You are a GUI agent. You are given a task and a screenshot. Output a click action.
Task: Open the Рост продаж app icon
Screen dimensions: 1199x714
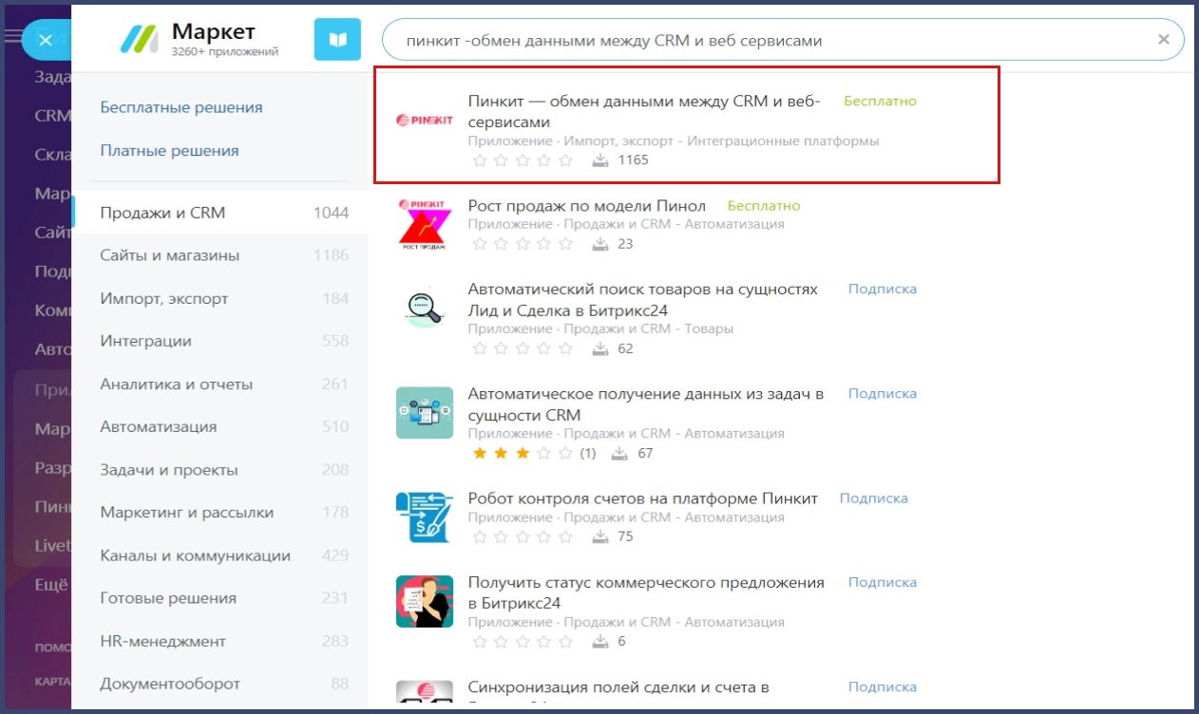coord(425,225)
